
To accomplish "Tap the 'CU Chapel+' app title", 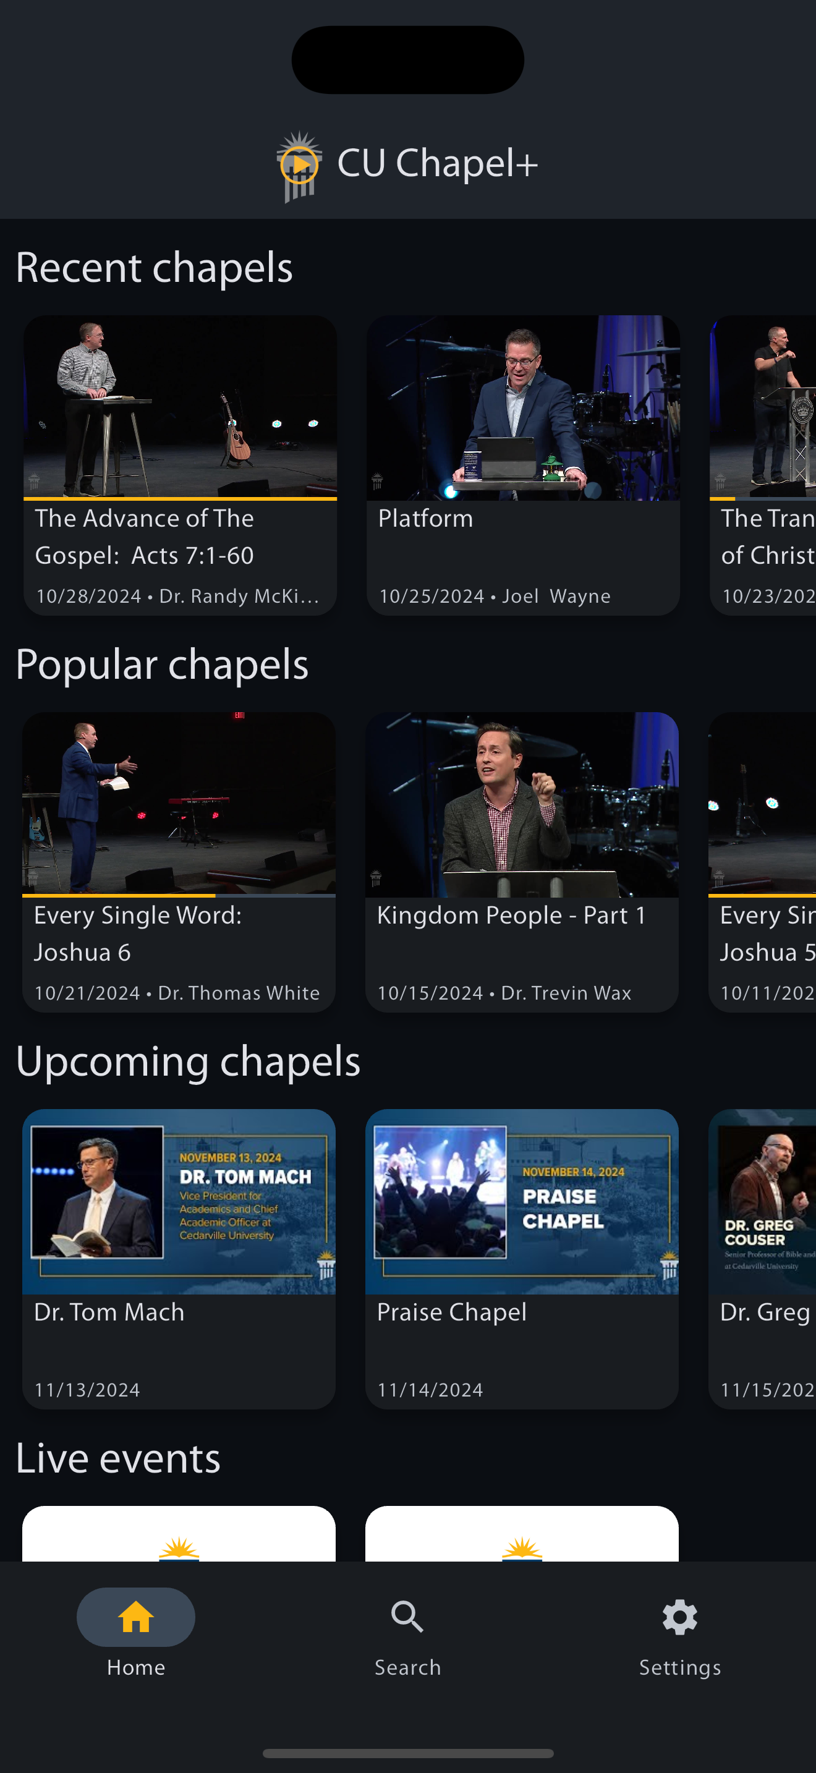I will click(438, 163).
